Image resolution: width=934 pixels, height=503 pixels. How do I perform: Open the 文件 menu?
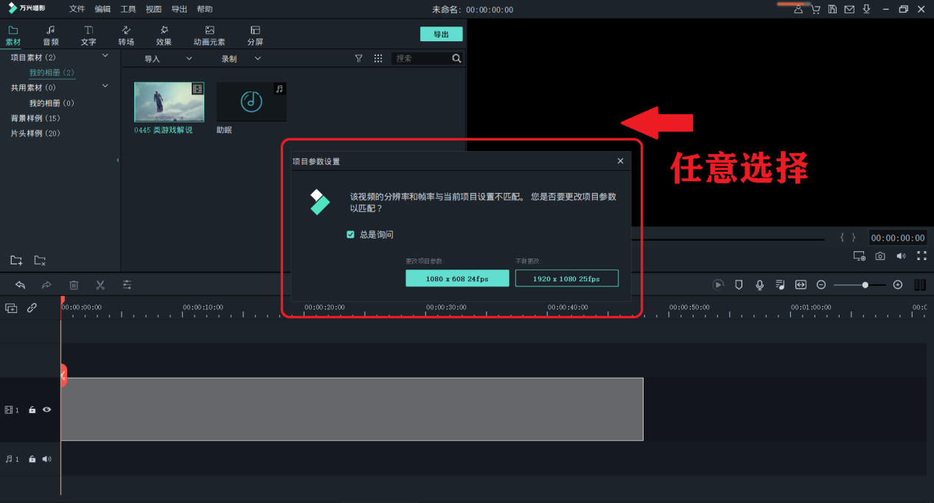(x=77, y=9)
